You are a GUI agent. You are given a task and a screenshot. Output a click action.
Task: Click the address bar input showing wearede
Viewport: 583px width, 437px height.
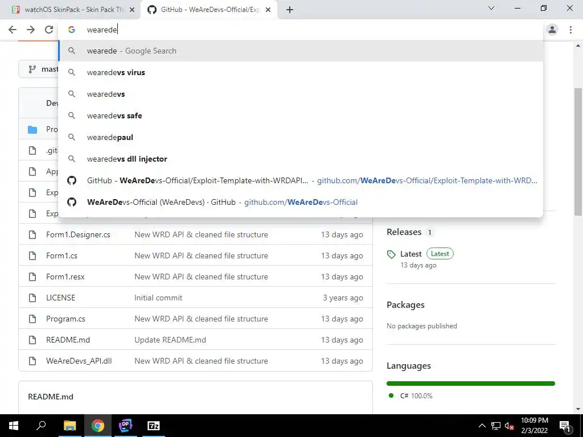coord(301,30)
